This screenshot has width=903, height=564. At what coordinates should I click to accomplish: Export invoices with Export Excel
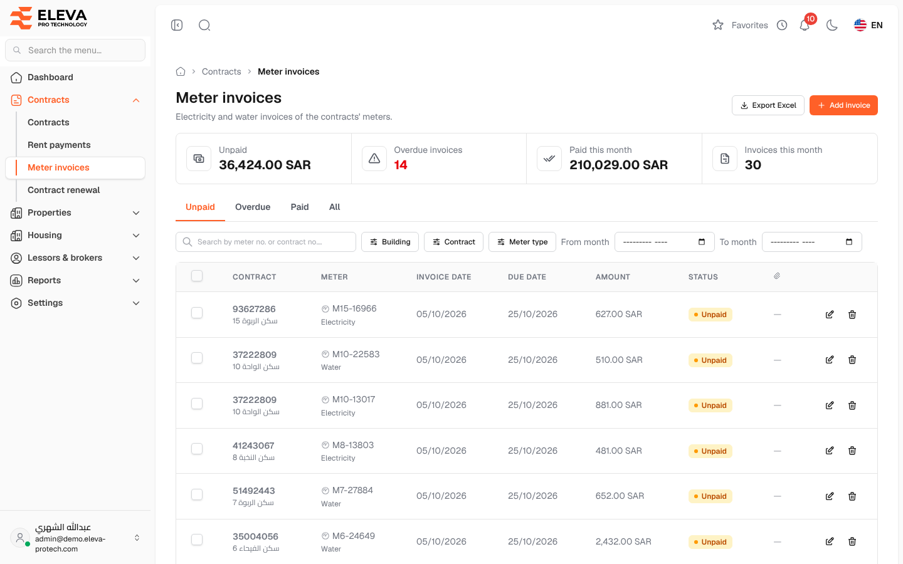[768, 105]
